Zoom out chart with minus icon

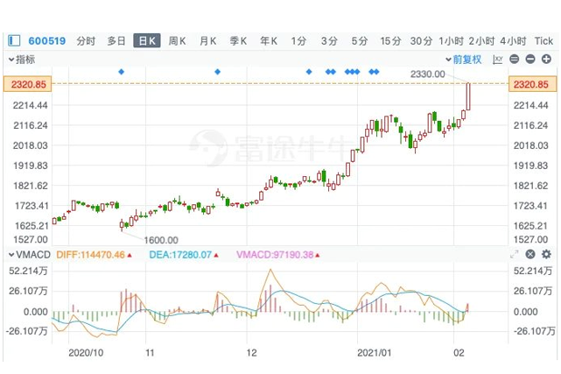click(x=530, y=60)
